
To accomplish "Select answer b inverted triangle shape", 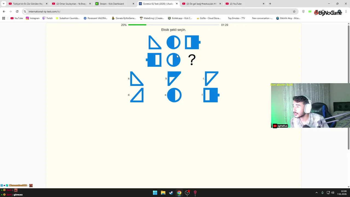I will point(174,79).
